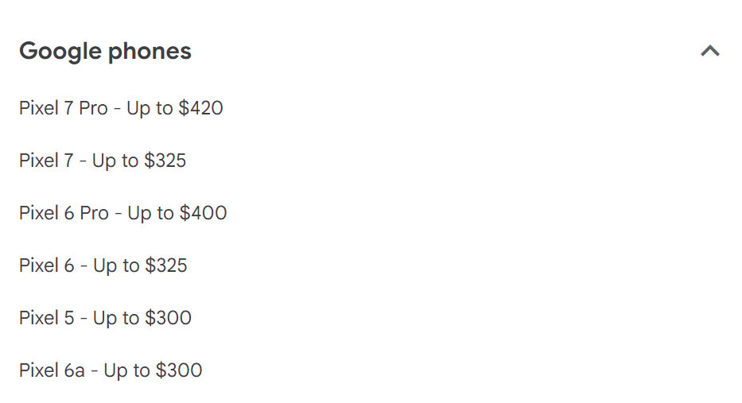Viewport: 742px width, 403px height.
Task: Click the Google phones heading
Action: (x=105, y=52)
